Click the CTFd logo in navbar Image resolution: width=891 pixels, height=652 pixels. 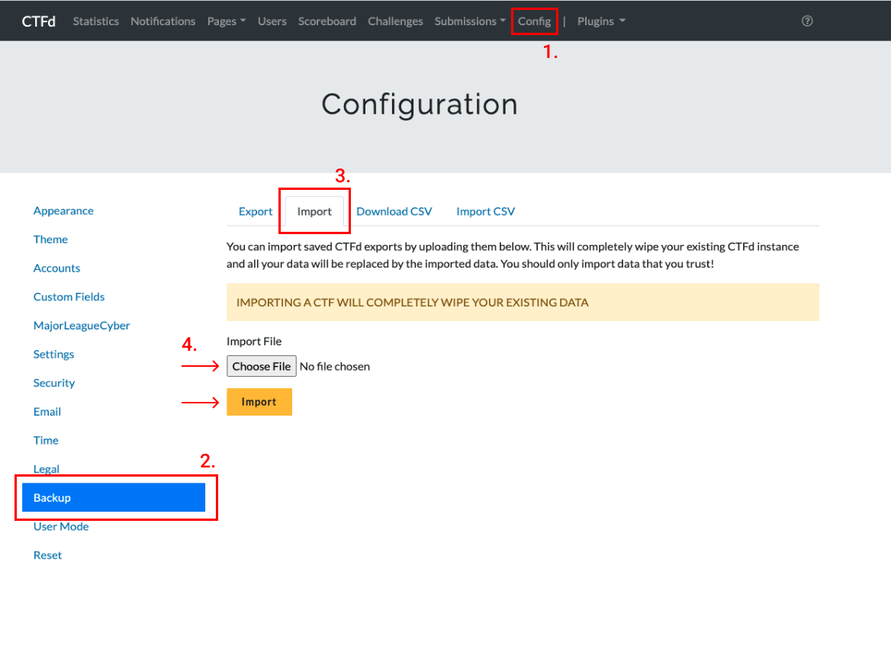(39, 21)
